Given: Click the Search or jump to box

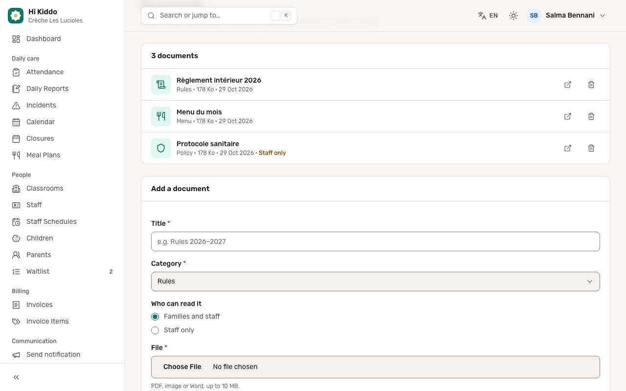Looking at the screenshot, I should click(219, 16).
